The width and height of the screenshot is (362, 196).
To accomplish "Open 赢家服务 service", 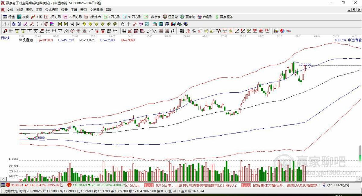I will coord(224,17).
